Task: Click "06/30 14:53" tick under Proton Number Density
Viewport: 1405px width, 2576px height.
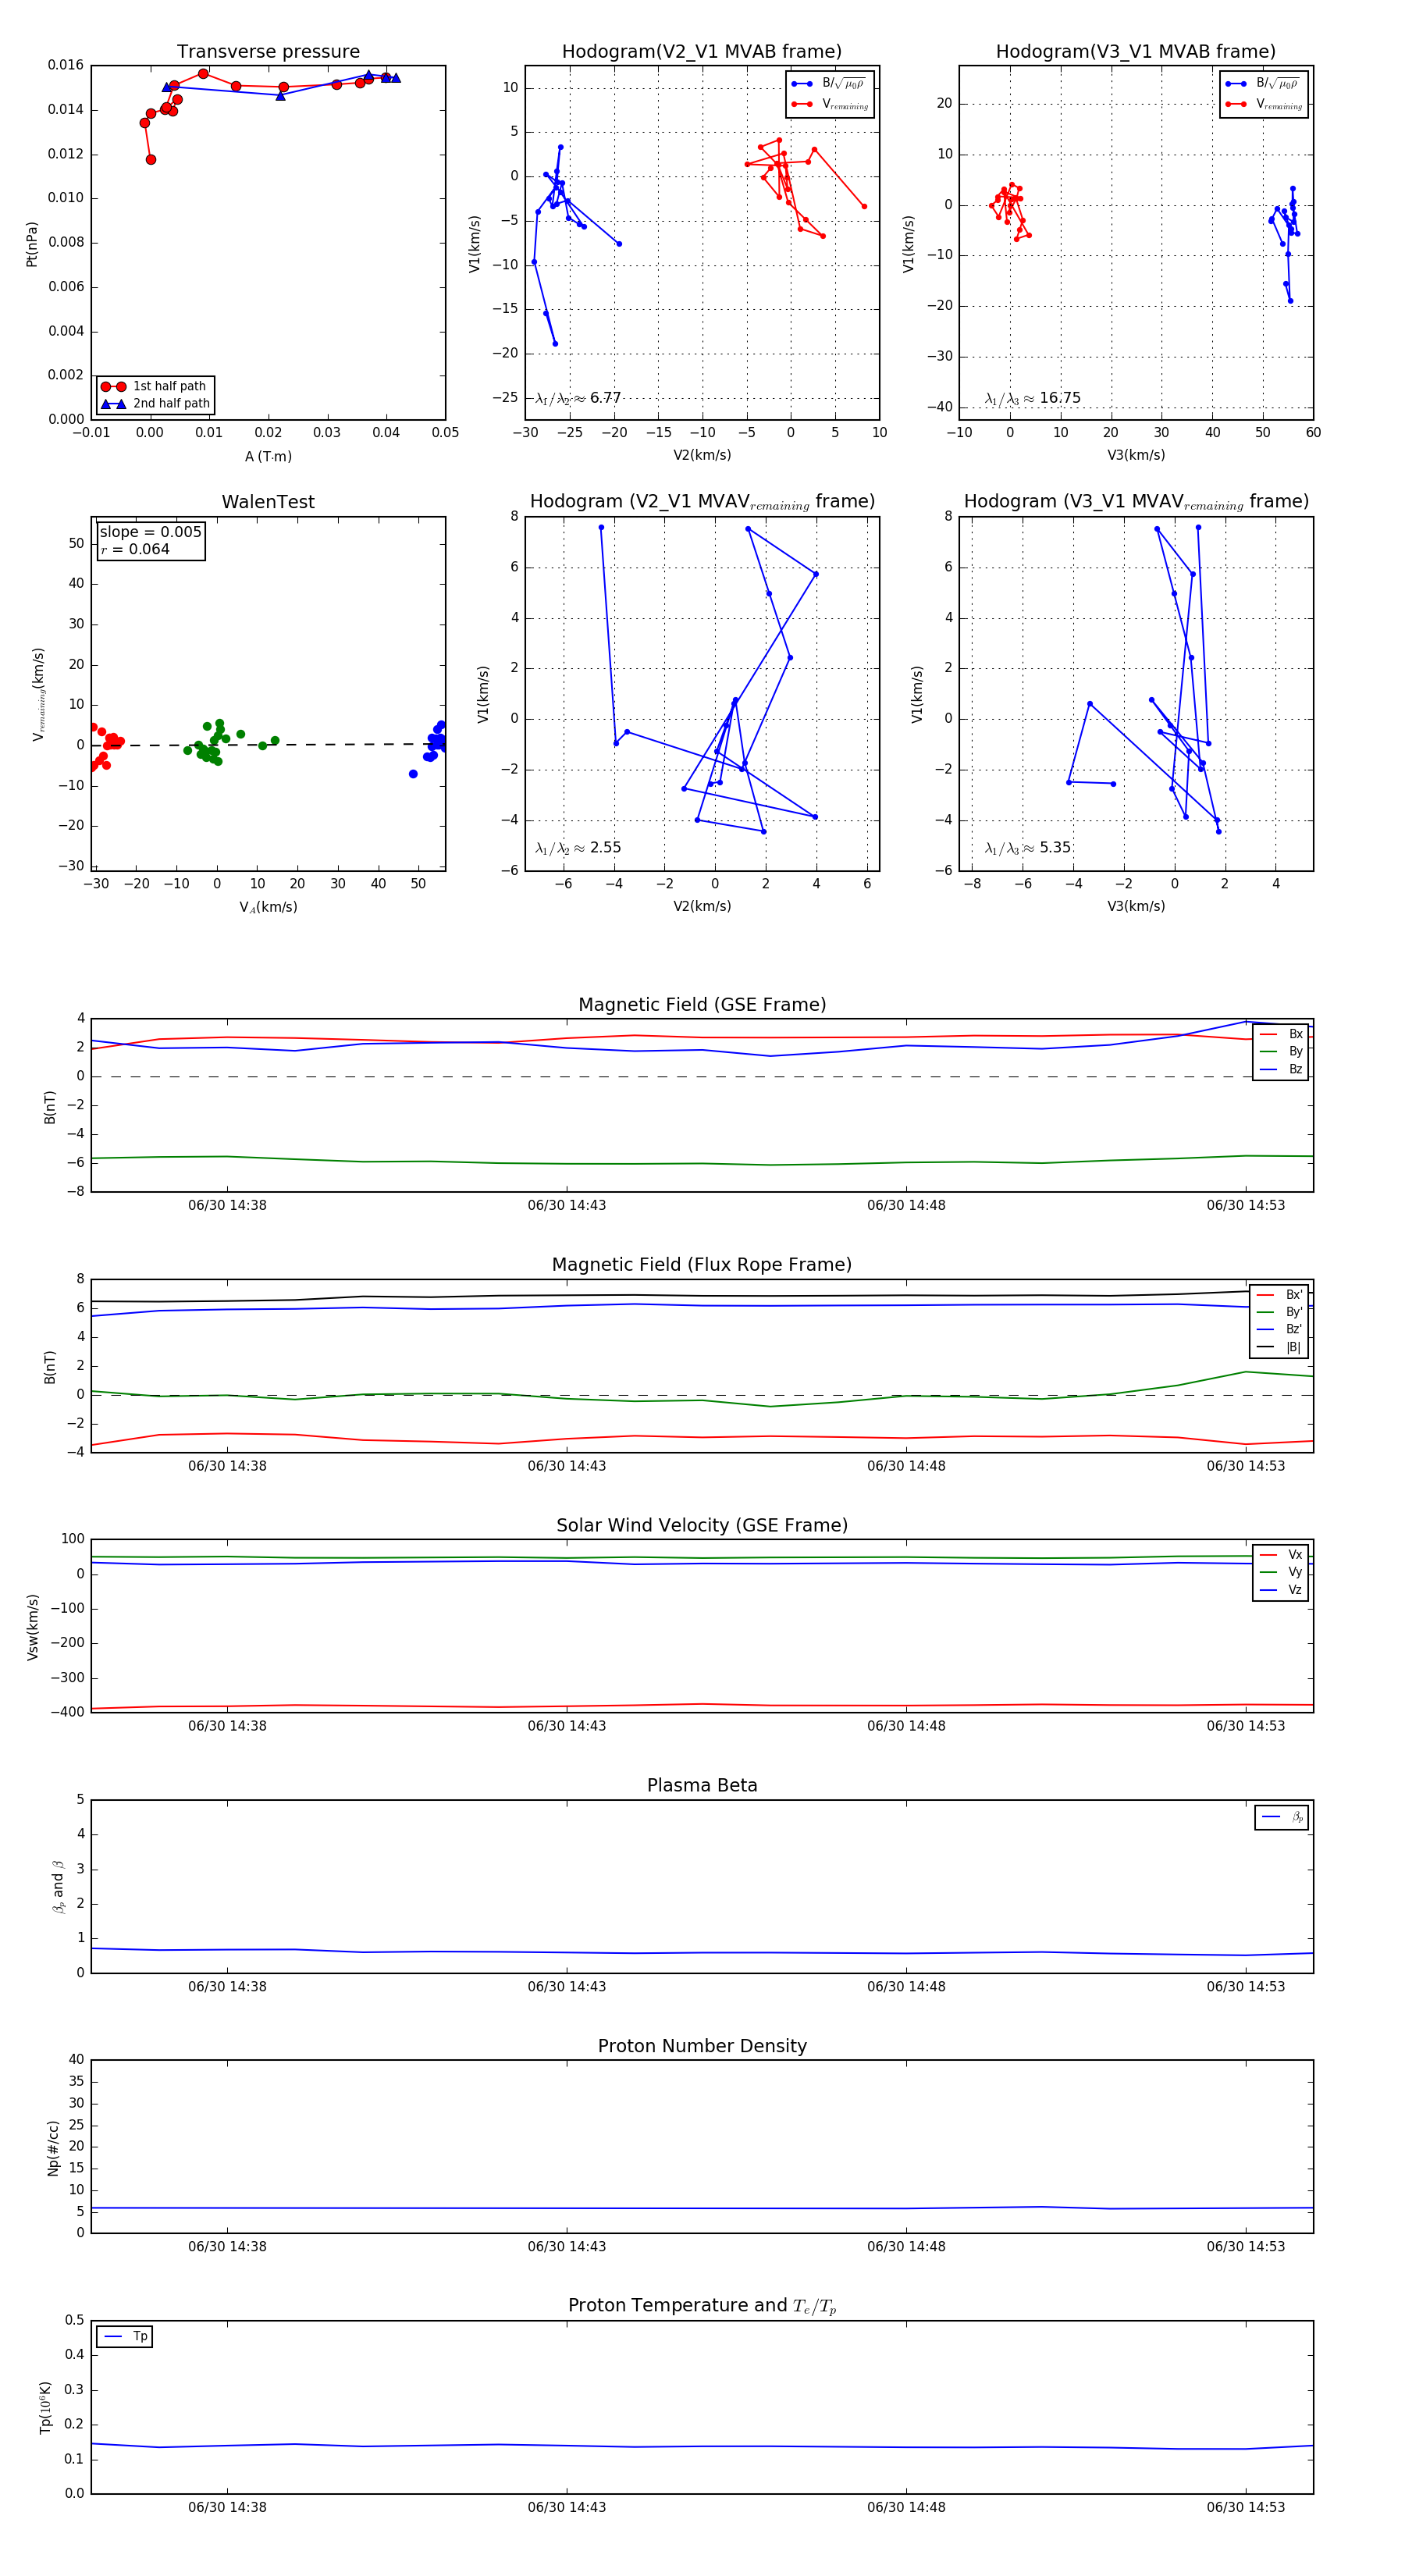Action: (1246, 2246)
